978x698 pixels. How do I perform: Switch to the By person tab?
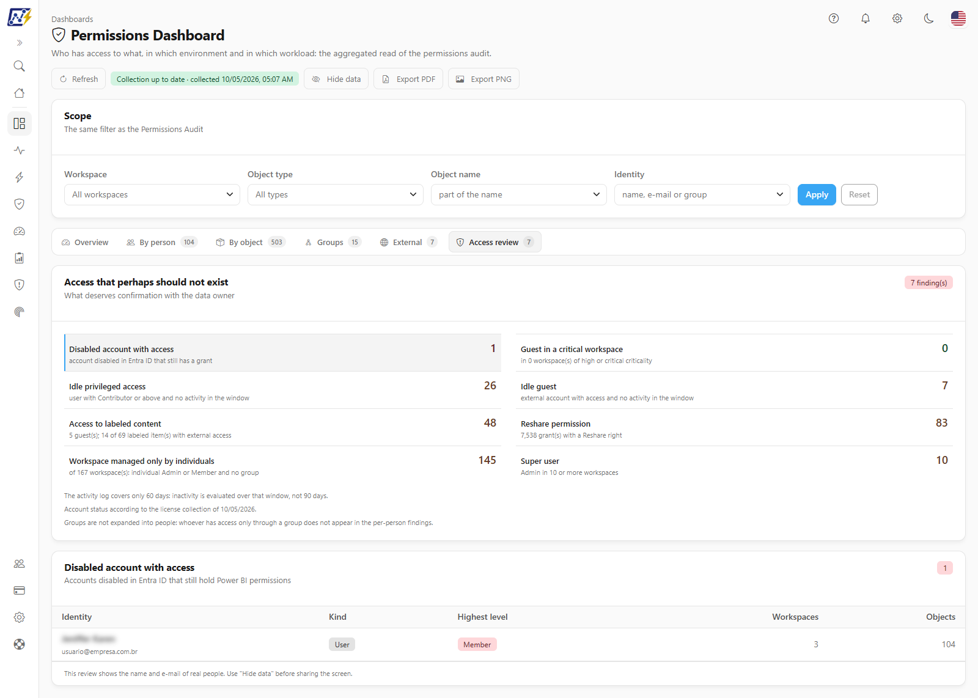coord(162,242)
